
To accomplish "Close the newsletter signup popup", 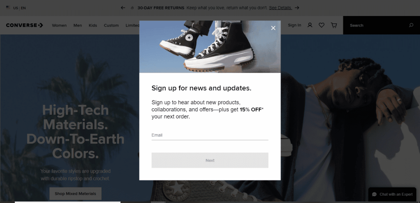I will point(273,28).
